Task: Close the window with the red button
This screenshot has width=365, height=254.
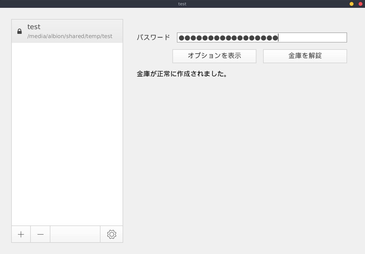Action: tap(361, 4)
